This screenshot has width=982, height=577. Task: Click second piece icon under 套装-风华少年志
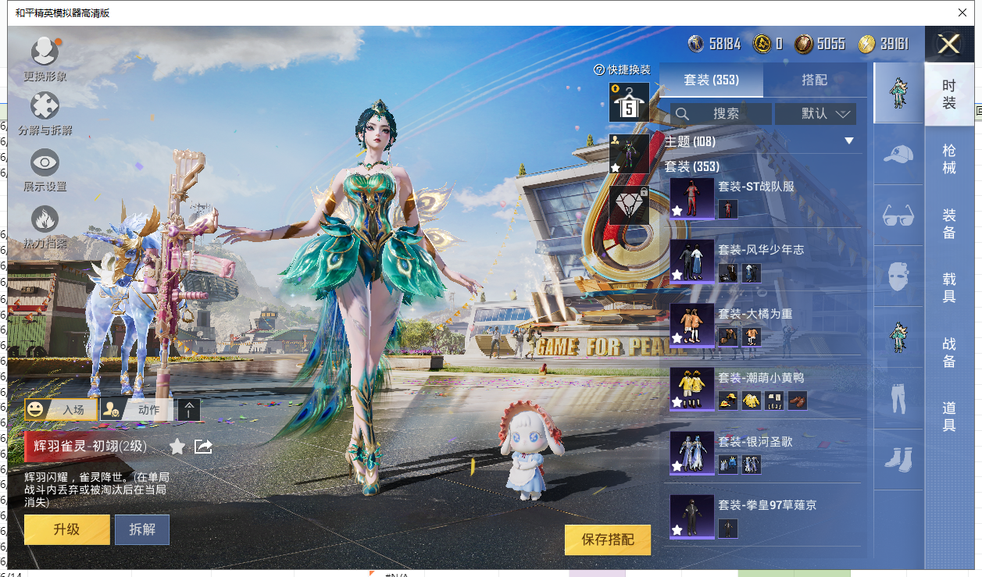coord(752,273)
